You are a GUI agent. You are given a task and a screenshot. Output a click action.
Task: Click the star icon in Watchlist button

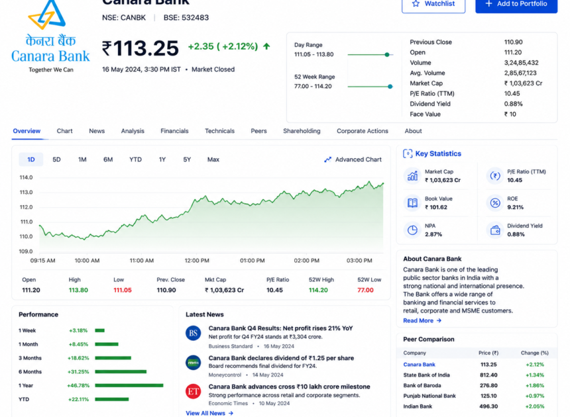point(416,3)
